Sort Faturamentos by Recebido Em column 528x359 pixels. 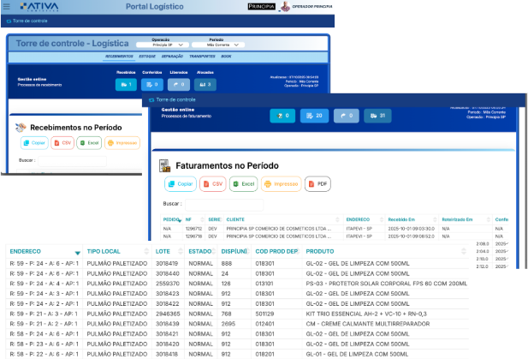pyautogui.click(x=412, y=219)
